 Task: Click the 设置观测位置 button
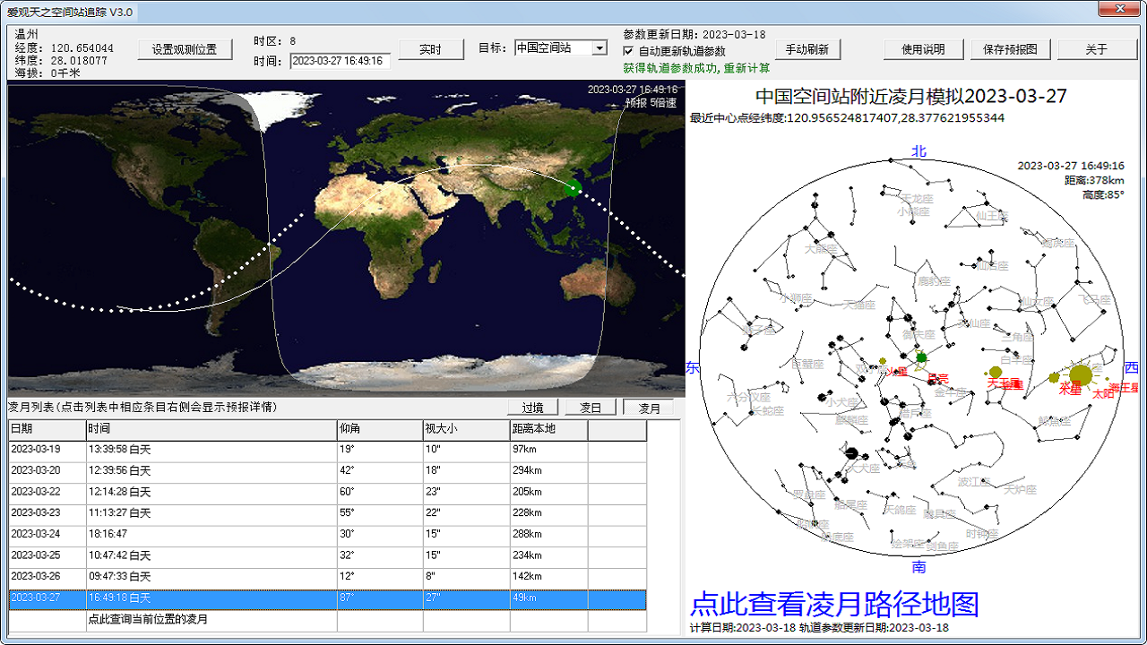[184, 49]
